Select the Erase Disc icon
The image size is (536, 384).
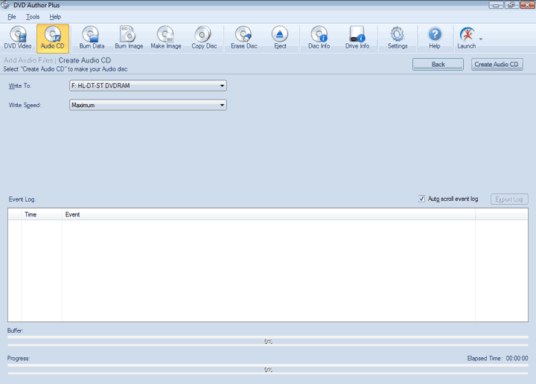(x=243, y=38)
